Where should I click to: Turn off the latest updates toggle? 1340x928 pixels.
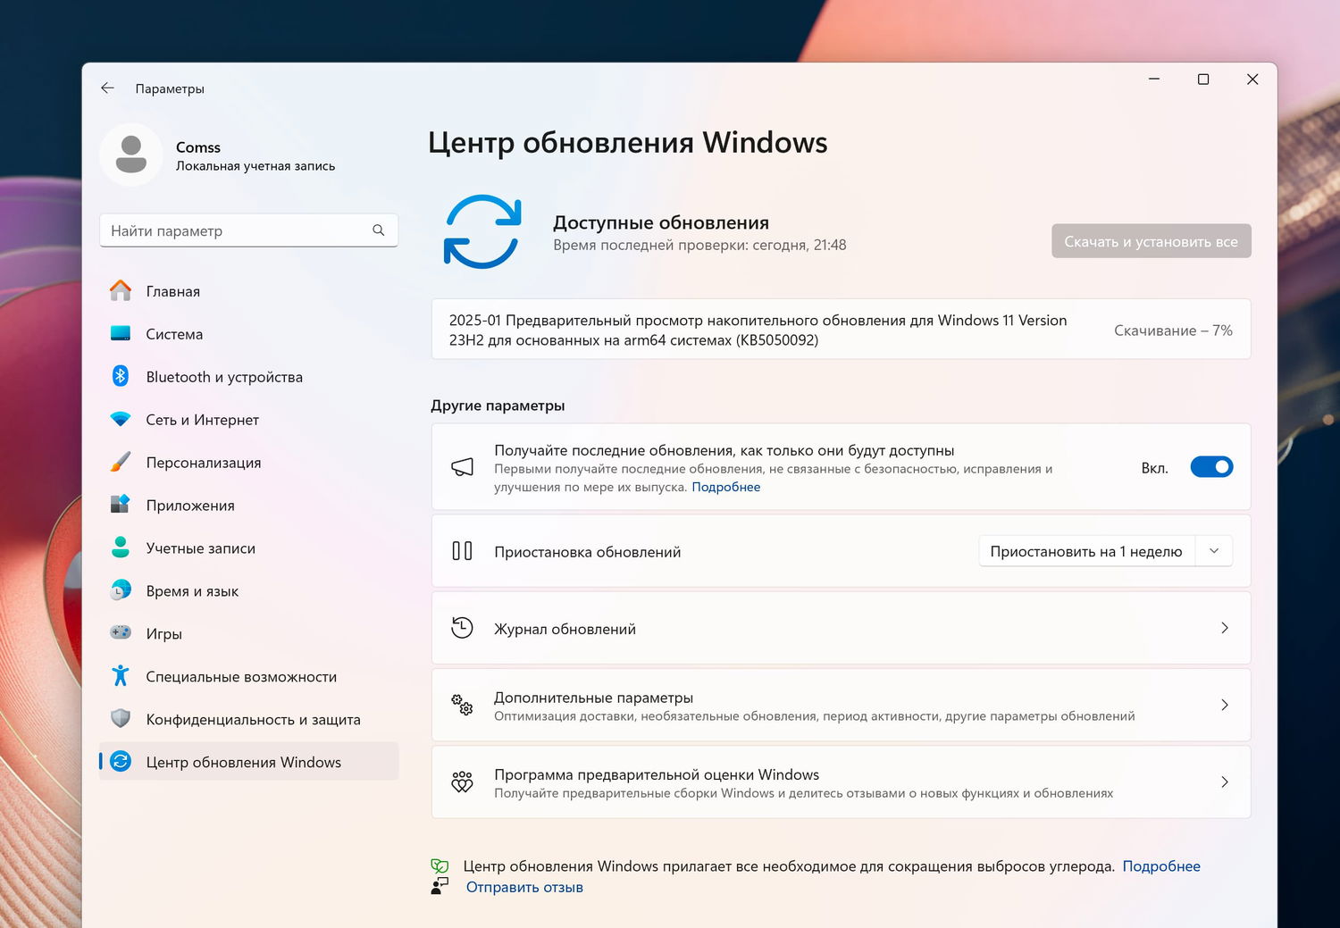point(1211,467)
